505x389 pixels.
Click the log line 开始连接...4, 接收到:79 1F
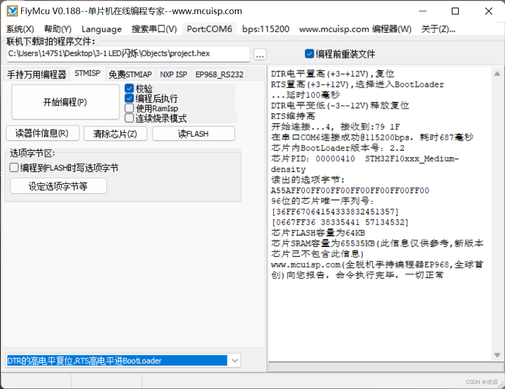[x=335, y=127]
